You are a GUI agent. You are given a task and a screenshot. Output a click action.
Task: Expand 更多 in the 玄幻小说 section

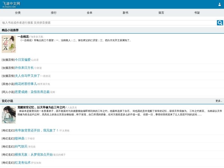(218, 101)
